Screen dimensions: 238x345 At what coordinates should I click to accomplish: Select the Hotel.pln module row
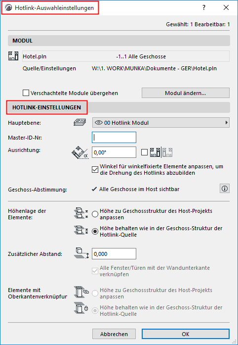[126, 56]
